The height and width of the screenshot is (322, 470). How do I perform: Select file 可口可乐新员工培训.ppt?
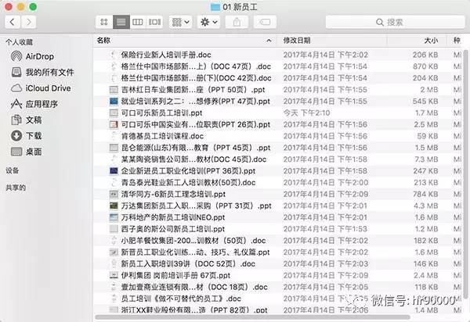coord(157,113)
